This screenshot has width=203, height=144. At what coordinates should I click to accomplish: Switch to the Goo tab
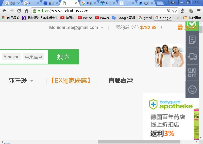[31, 3]
